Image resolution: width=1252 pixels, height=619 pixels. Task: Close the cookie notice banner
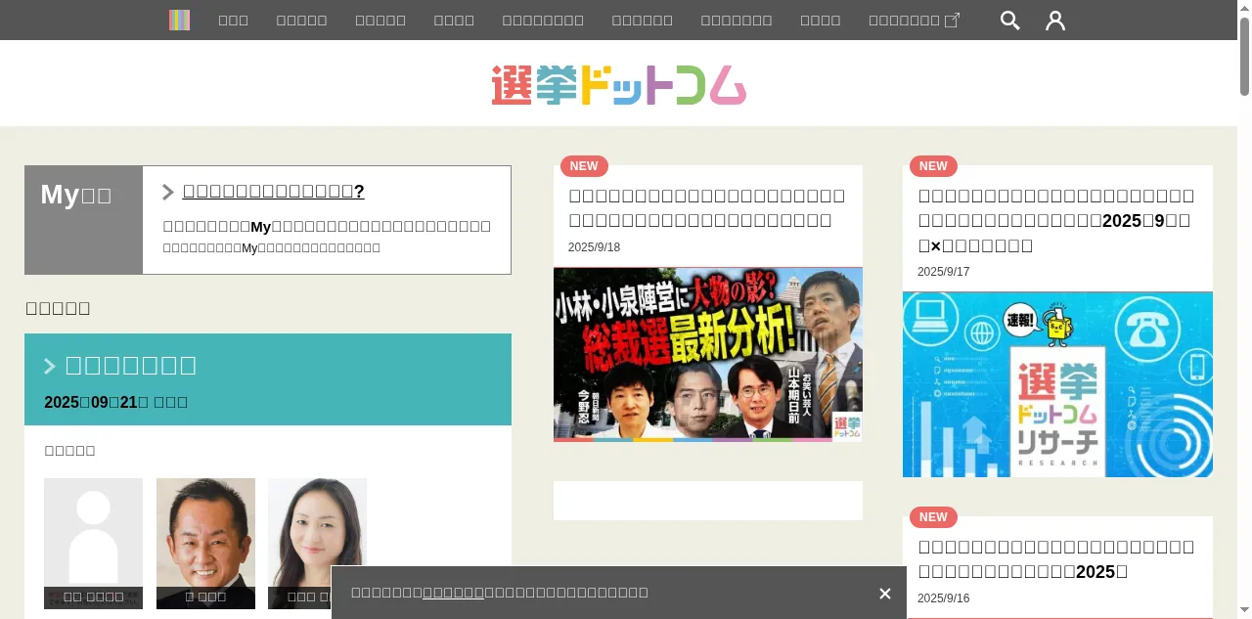click(x=885, y=594)
